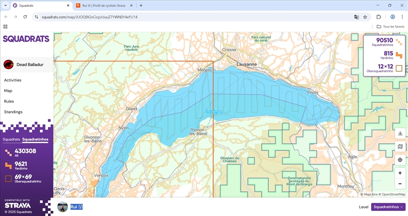Switch to the Squadrats stats tab
This screenshot has height=216, width=408.
point(11,139)
